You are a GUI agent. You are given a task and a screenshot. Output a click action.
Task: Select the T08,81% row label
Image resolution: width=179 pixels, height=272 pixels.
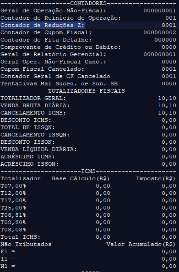pos(13,215)
